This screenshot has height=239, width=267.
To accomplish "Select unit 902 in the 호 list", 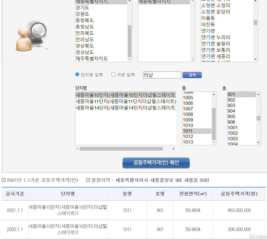I will pos(242,100).
